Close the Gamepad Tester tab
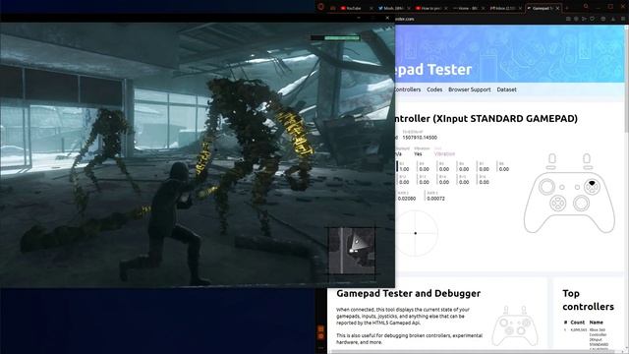This screenshot has height=354, width=629. tap(557, 8)
